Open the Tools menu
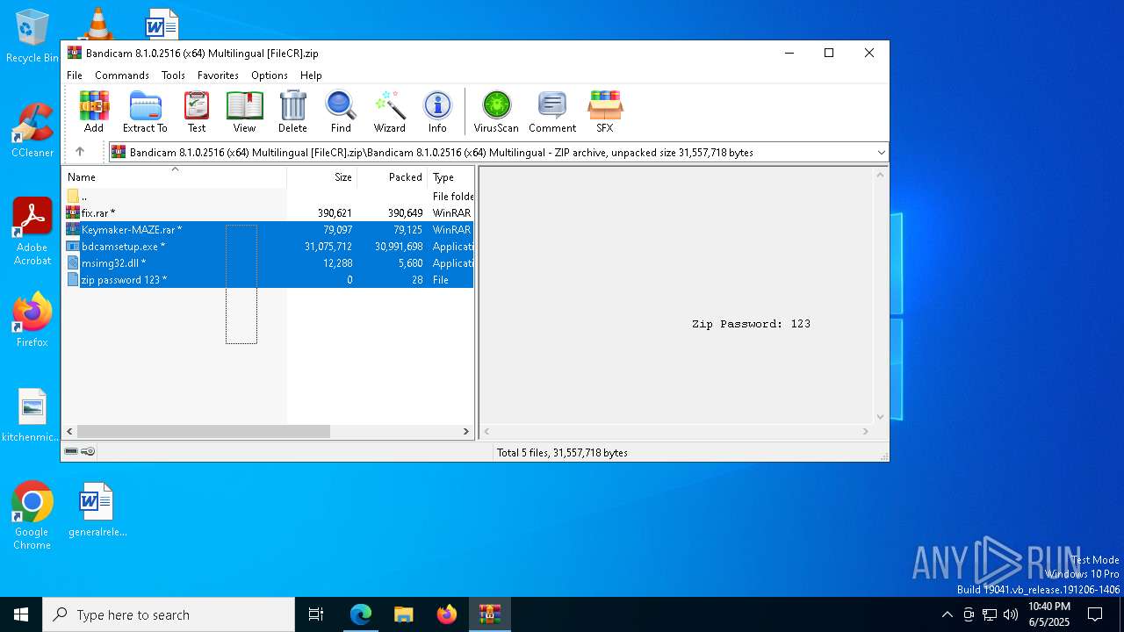This screenshot has width=1124, height=632. click(x=173, y=75)
